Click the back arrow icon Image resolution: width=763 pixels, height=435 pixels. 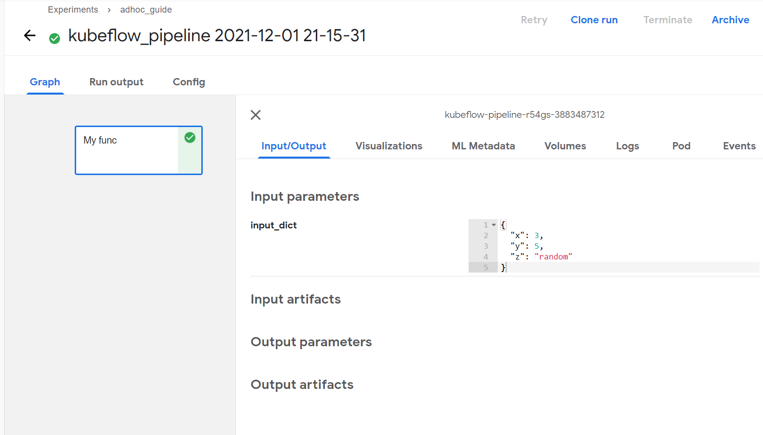(x=30, y=35)
